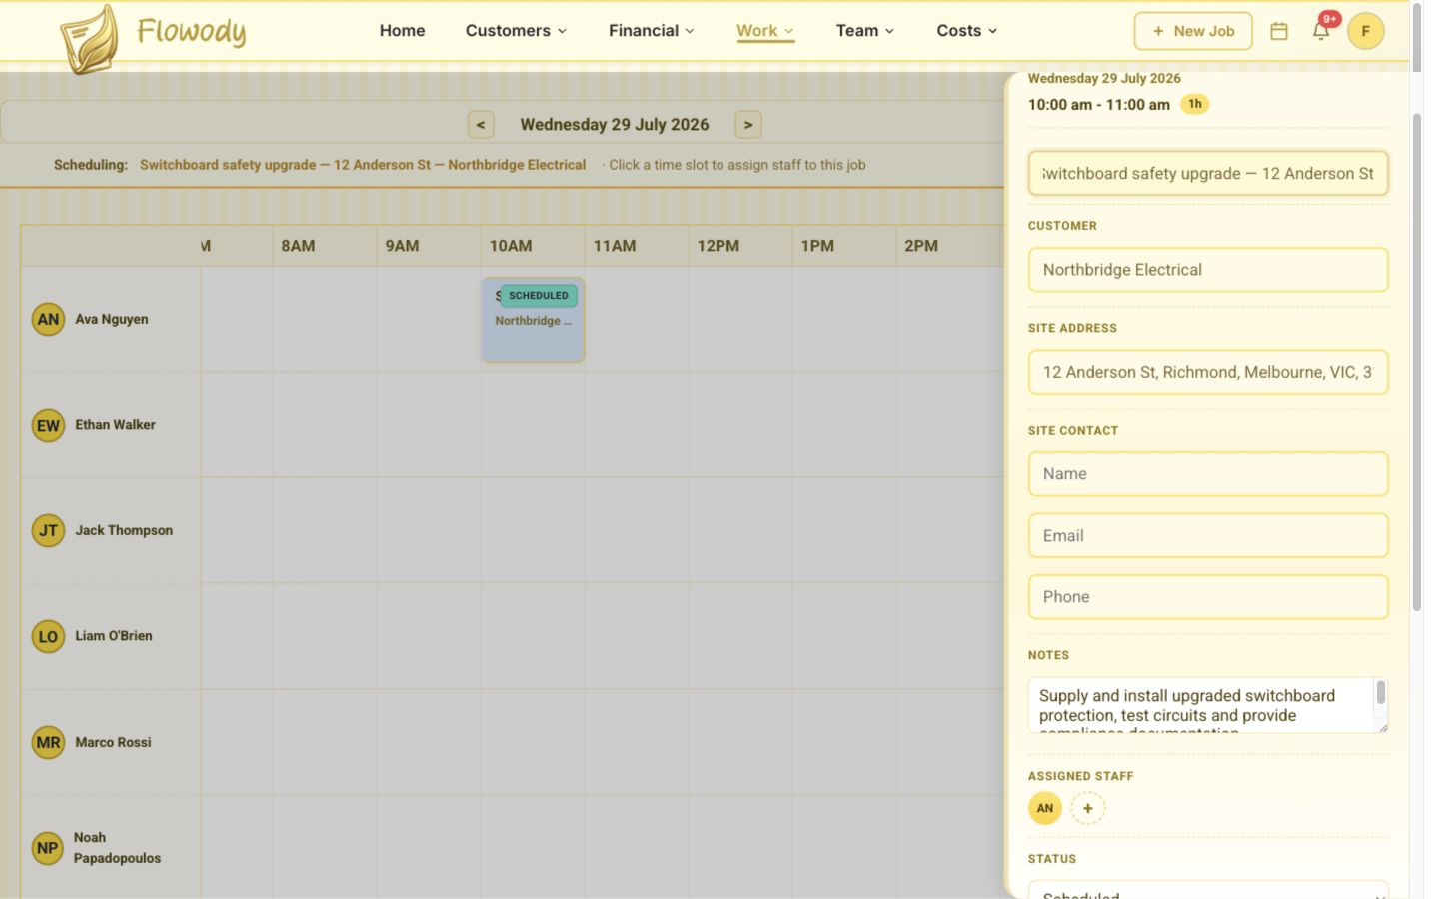Image resolution: width=1439 pixels, height=899 pixels.
Task: Select Liam O'Brien staff name
Action: [114, 636]
